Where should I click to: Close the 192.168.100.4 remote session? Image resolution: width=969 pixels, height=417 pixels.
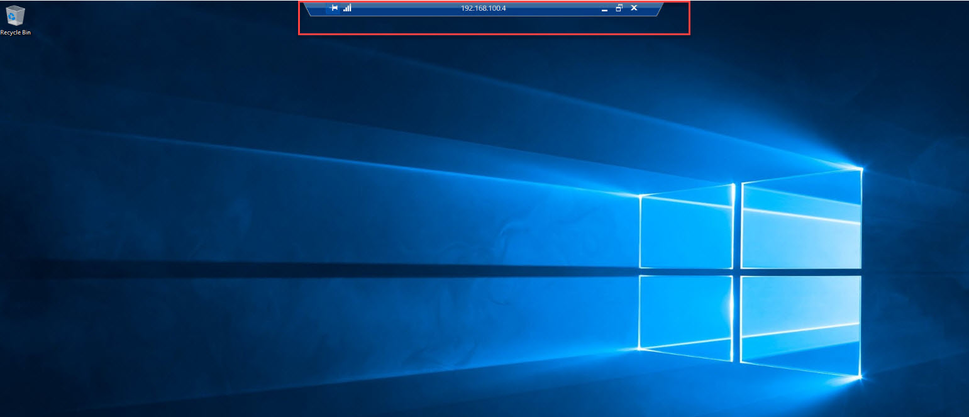(634, 8)
